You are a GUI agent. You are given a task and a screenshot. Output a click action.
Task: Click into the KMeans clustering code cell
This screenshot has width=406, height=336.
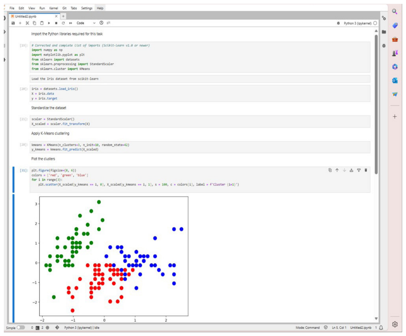[200, 147]
